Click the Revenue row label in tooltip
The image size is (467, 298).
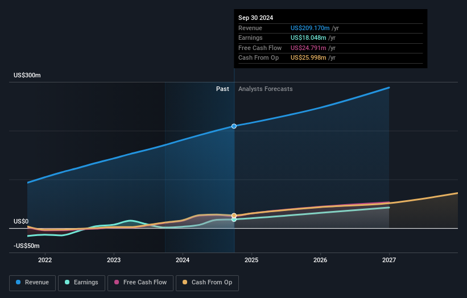pyautogui.click(x=250, y=28)
